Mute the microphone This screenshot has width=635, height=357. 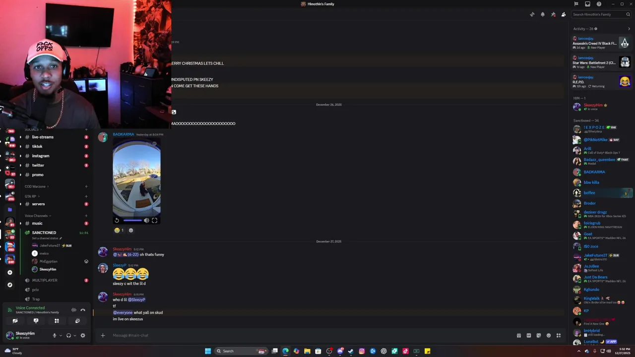(x=55, y=336)
